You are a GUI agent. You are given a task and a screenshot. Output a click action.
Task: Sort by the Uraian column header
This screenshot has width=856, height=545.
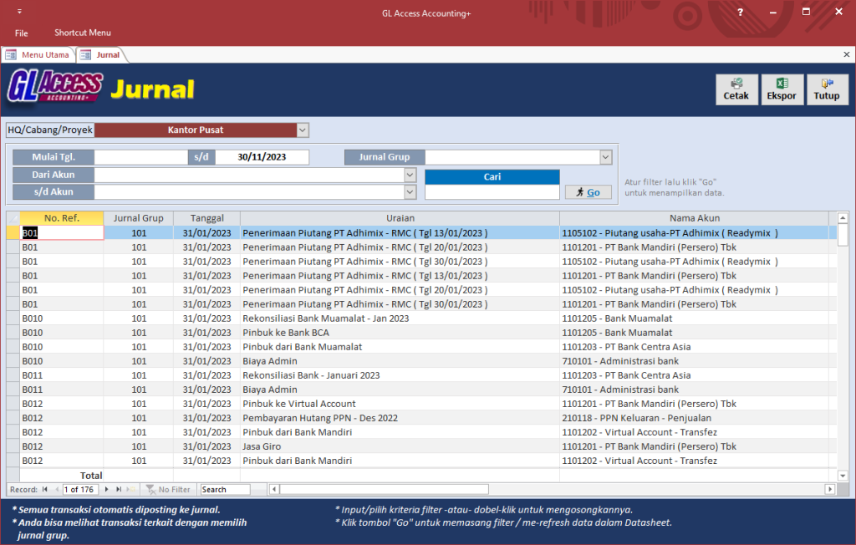tap(400, 218)
